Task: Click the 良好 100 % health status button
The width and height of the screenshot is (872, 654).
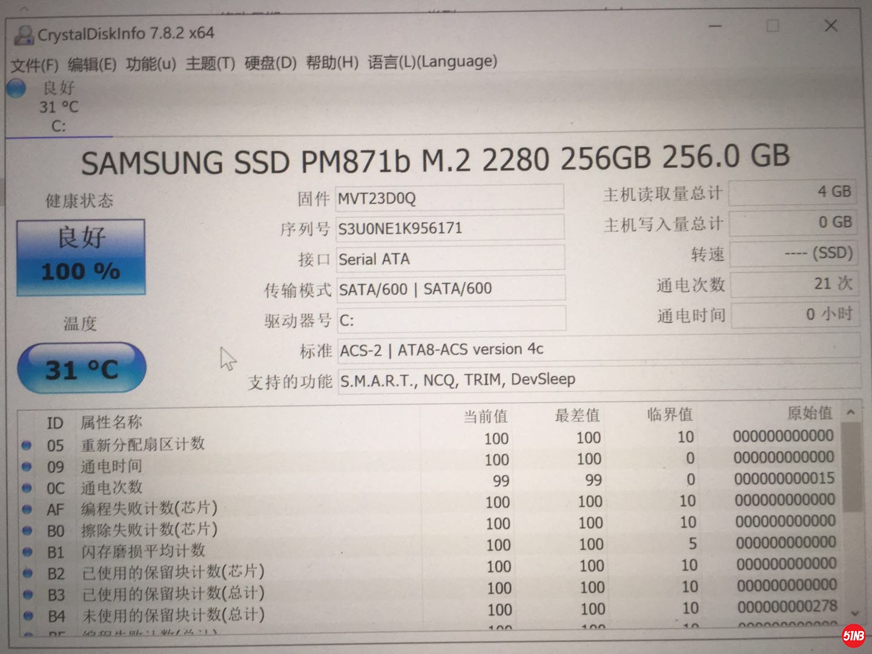Action: point(81,257)
